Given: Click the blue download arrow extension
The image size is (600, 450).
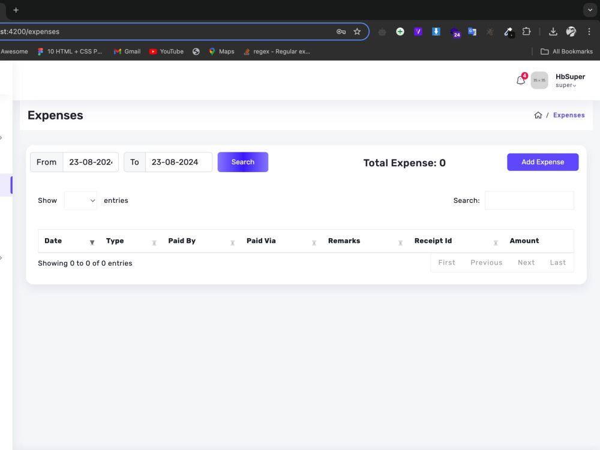Looking at the screenshot, I should click(x=436, y=32).
